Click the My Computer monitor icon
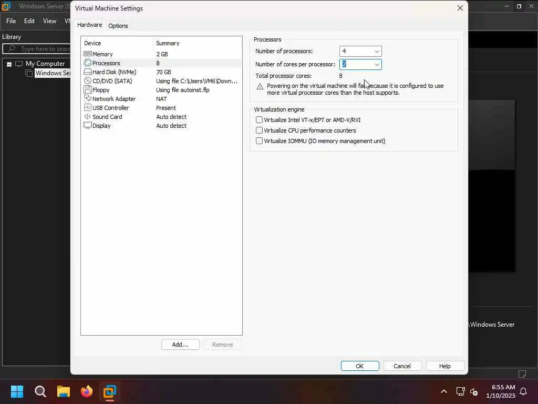Screen dimensions: 538x404 [19, 64]
